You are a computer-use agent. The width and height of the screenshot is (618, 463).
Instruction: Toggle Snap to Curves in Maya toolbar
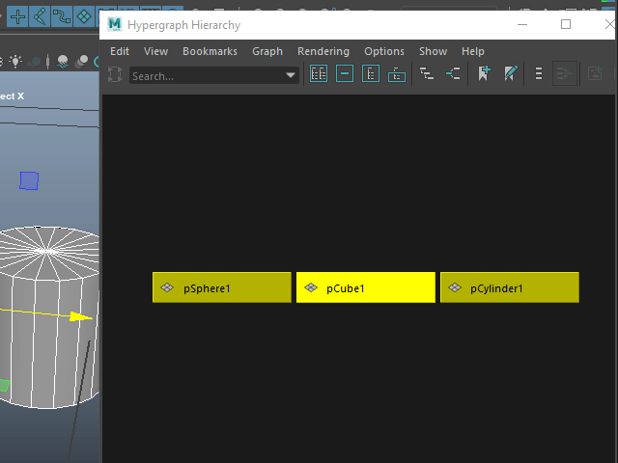tap(40, 16)
